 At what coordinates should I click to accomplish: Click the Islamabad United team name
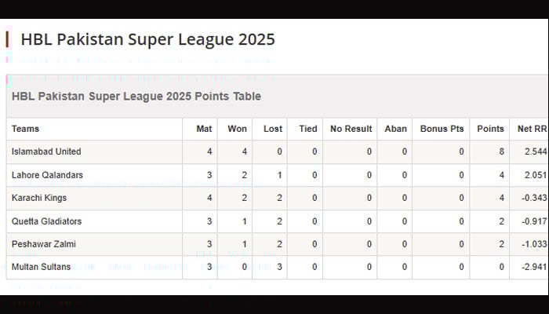pos(46,152)
